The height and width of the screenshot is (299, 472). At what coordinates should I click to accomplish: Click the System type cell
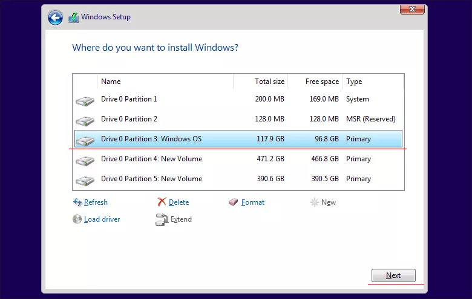click(x=357, y=99)
